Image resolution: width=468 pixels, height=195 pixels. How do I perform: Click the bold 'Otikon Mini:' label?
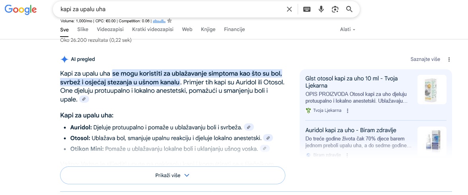point(87,149)
